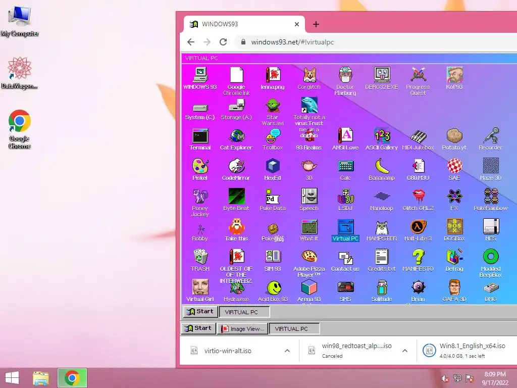
Task: Open Doctor Marburg icon
Action: click(x=345, y=81)
